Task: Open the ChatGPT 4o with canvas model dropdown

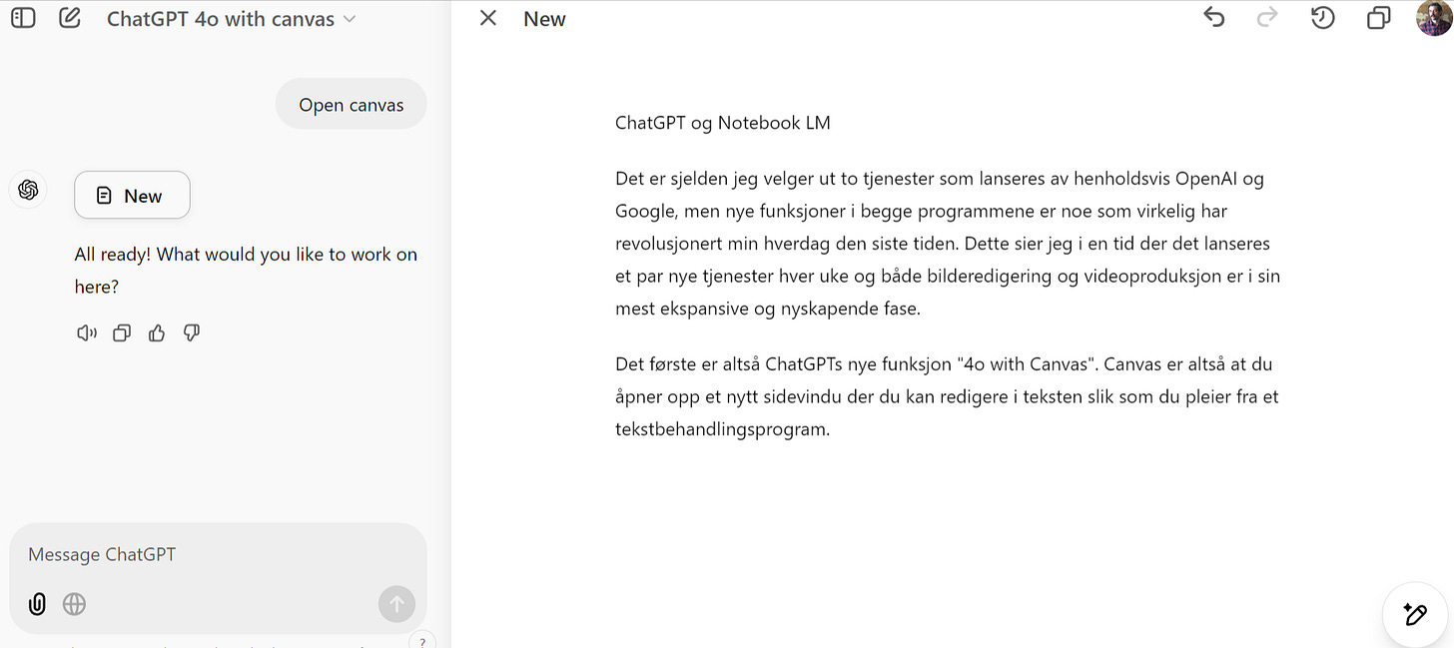Action: coord(232,19)
